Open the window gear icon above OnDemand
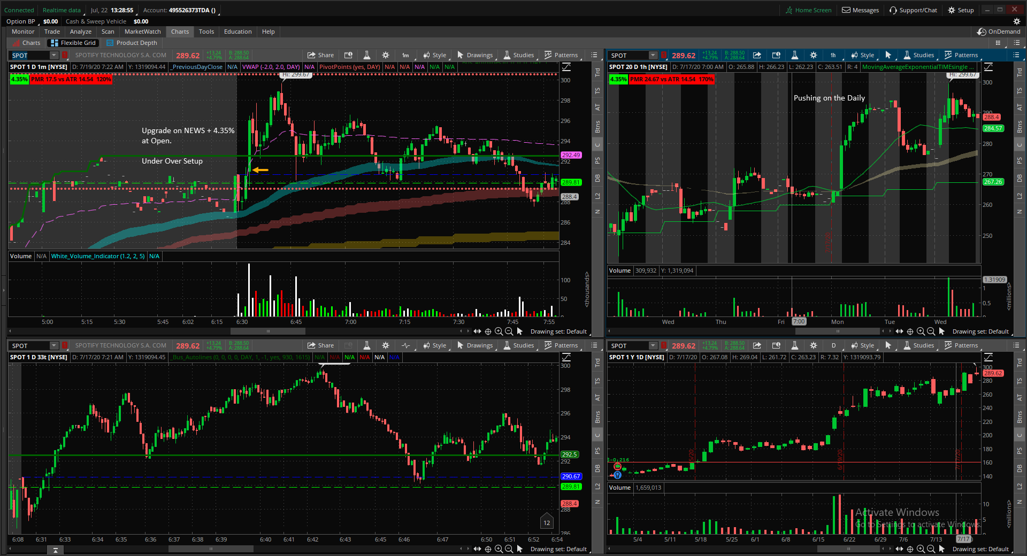The width and height of the screenshot is (1027, 556). point(1017,21)
